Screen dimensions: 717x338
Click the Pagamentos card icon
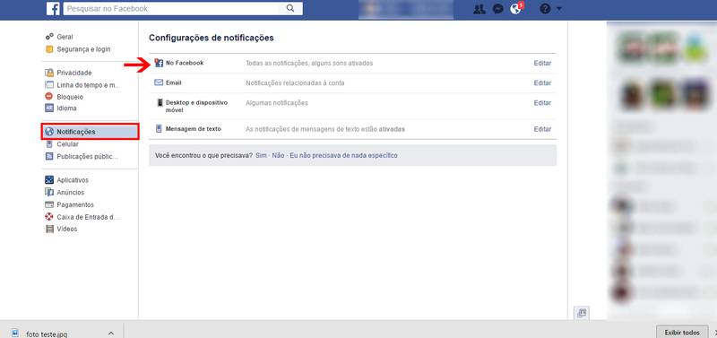[x=49, y=204]
